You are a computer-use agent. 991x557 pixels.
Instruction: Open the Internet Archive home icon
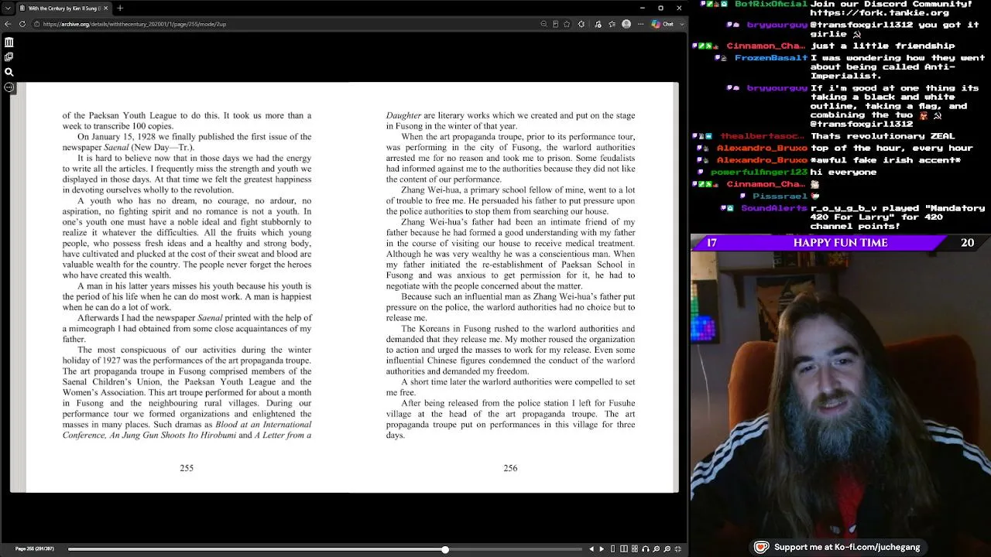(9, 43)
